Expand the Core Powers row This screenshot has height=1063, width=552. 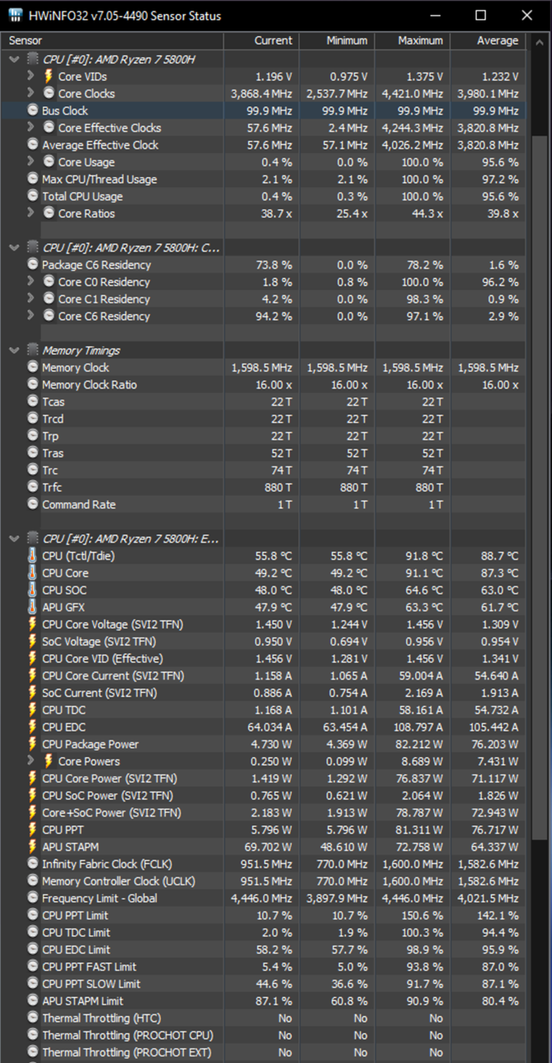click(30, 760)
